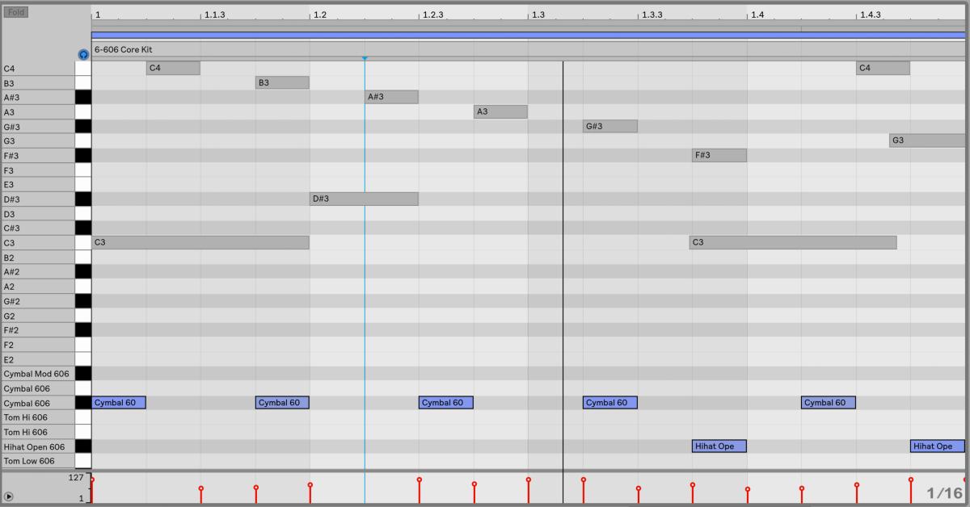970x507 pixels.
Task: Select the blue loop brace bar
Action: click(x=529, y=36)
